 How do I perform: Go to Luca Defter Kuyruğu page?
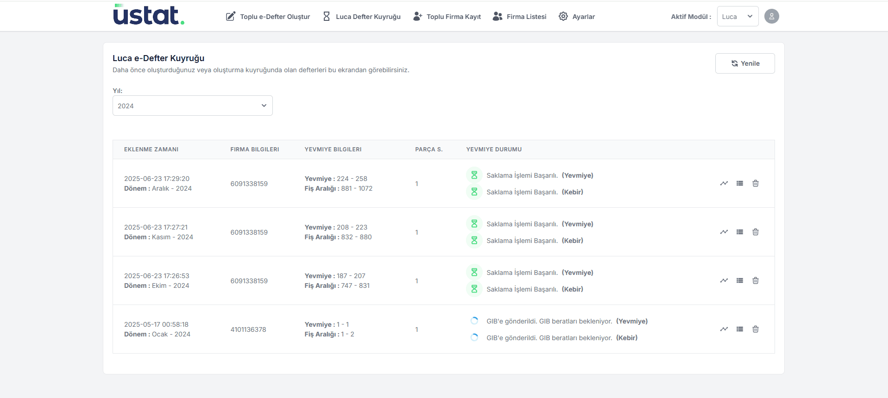point(362,17)
